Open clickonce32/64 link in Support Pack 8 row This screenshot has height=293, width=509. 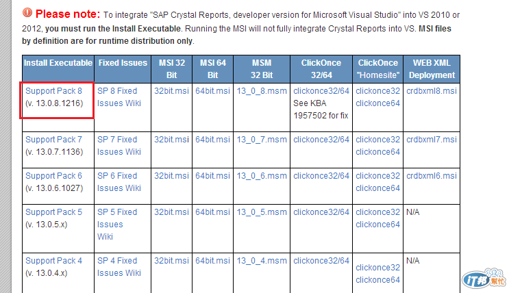coord(321,91)
